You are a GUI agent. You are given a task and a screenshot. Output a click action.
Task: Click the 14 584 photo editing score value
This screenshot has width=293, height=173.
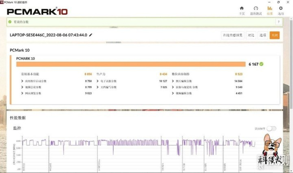coord(238,81)
